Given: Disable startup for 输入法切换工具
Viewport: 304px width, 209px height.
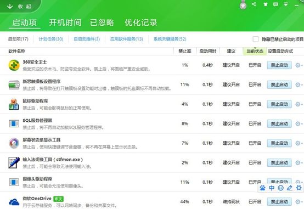Looking at the screenshot, I should point(279,163).
